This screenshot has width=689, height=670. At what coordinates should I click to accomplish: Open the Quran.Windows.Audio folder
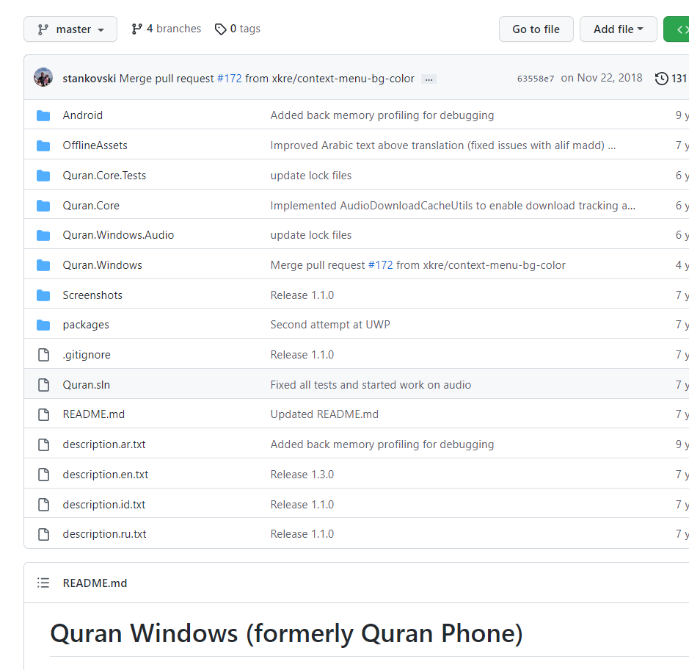118,235
